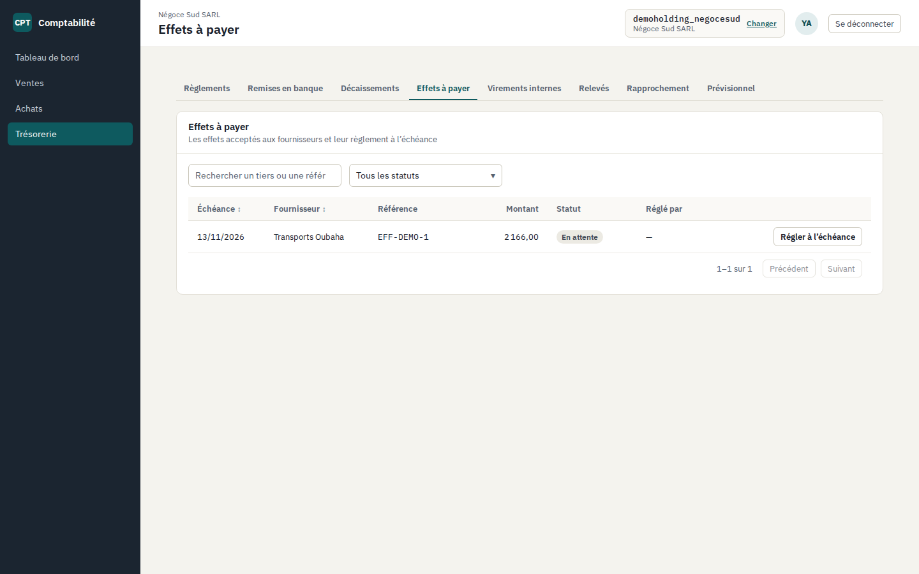The image size is (919, 574).
Task: Open the Prévisionnel tab
Action: pyautogui.click(x=731, y=88)
